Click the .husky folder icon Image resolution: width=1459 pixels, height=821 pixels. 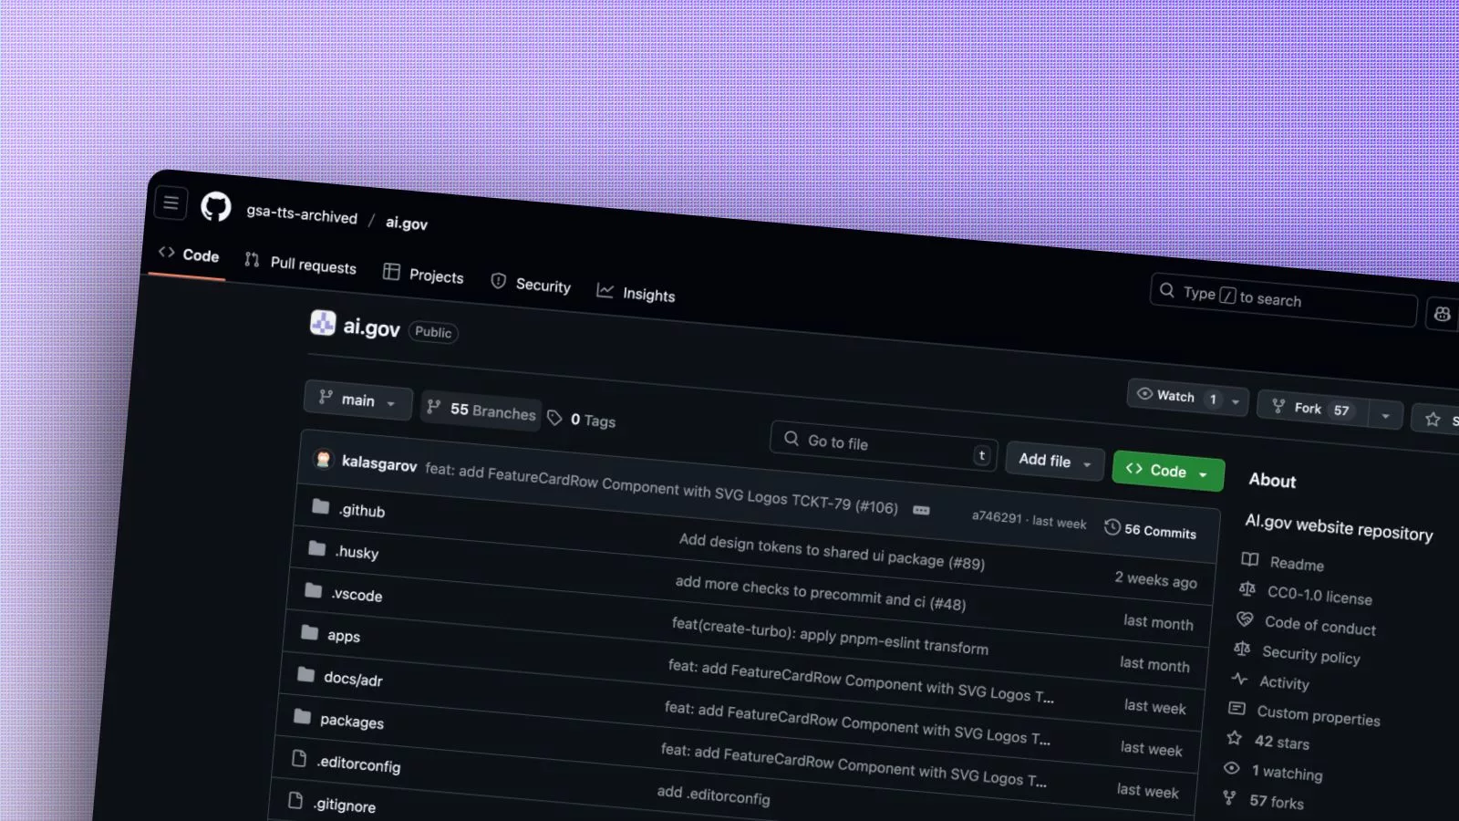pyautogui.click(x=316, y=548)
